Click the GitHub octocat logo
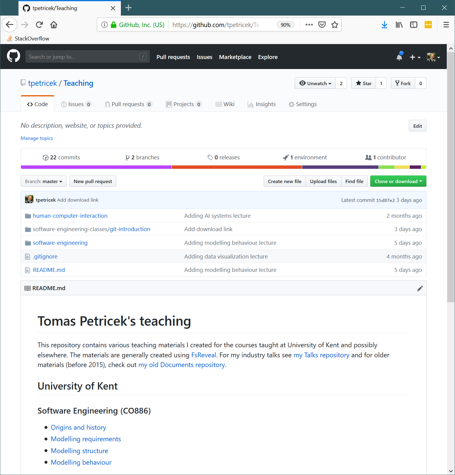 tap(13, 56)
